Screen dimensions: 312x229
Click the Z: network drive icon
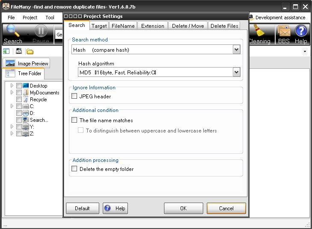26,133
